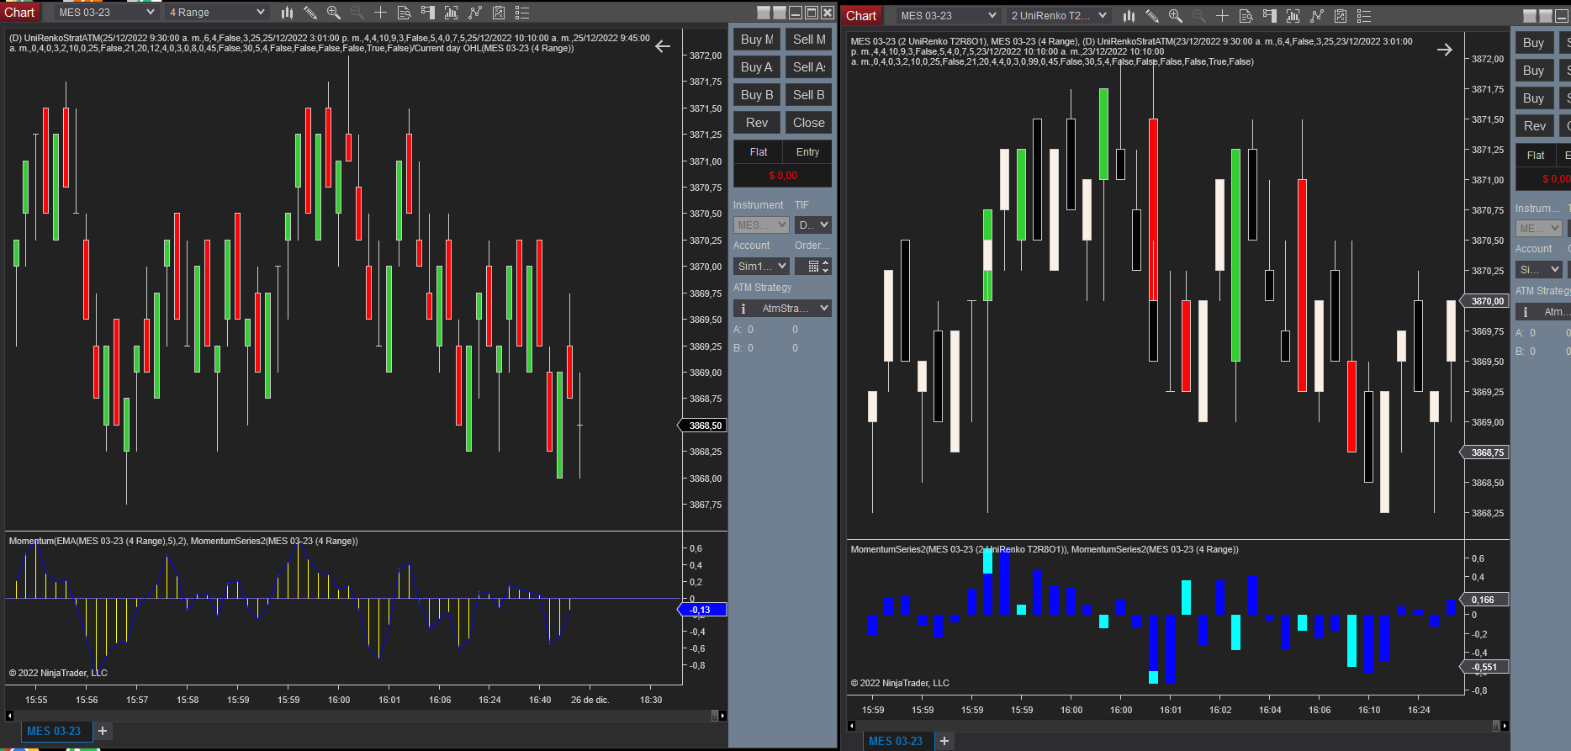Zoom out on the left chart
Image resolution: width=1571 pixels, height=751 pixels.
point(357,13)
